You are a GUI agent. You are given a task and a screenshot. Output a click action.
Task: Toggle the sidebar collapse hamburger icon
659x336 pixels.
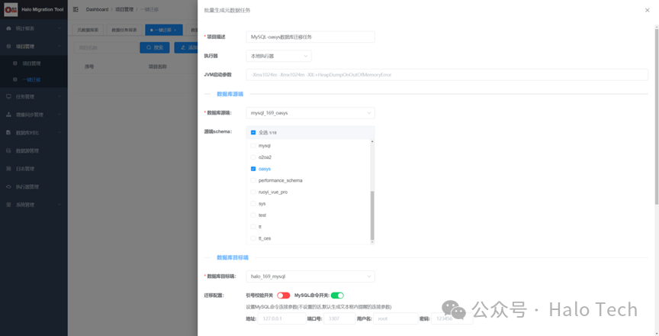click(76, 9)
